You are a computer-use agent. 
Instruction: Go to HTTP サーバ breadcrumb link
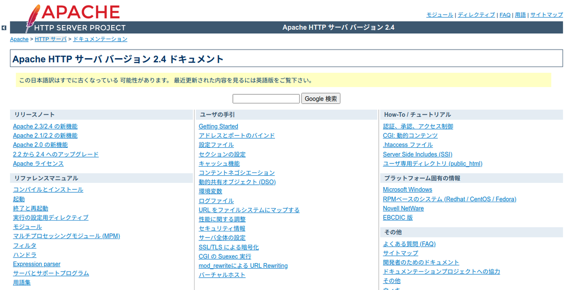(x=51, y=39)
